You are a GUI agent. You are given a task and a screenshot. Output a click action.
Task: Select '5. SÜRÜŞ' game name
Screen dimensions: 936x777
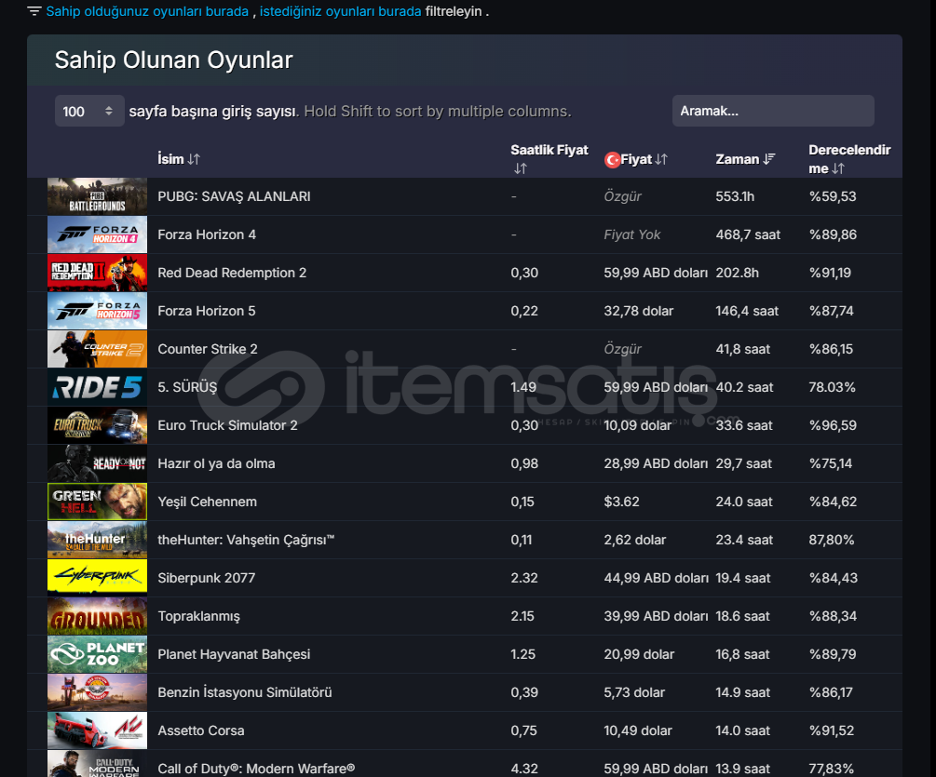[x=187, y=387]
